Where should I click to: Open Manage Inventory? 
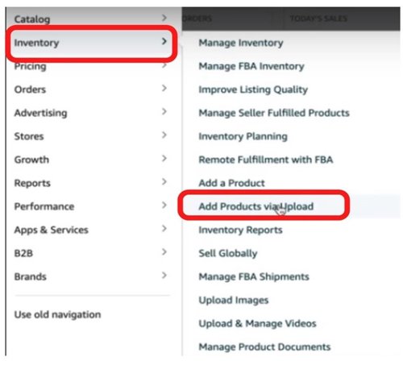(241, 43)
